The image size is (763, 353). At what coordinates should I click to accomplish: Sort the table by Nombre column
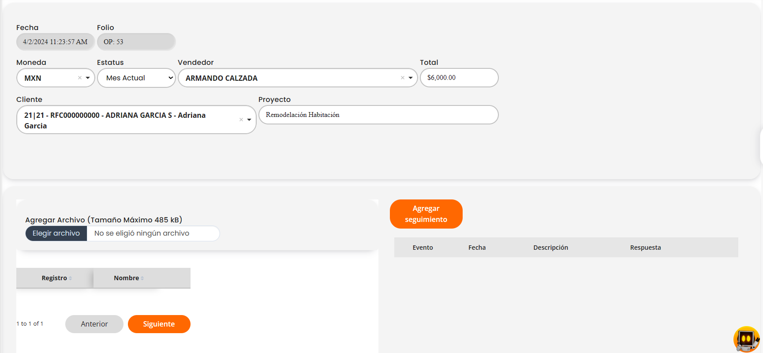click(x=128, y=278)
